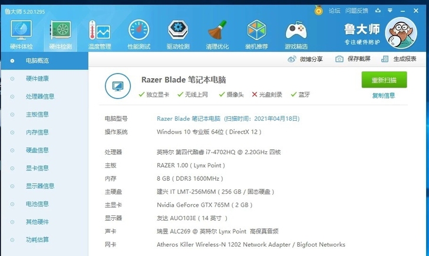429x256 pixels.
Task: Select 电脑概览 in sidebar
Action: (x=45, y=61)
